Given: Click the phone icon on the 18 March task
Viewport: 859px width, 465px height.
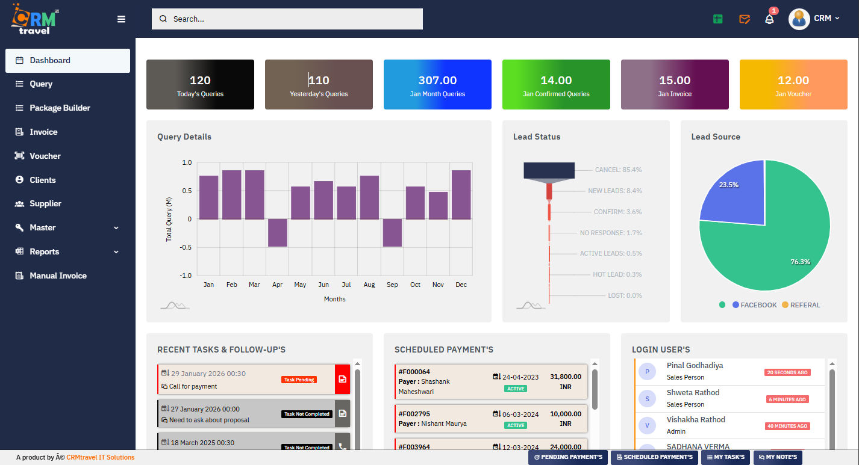Looking at the screenshot, I should (342, 447).
